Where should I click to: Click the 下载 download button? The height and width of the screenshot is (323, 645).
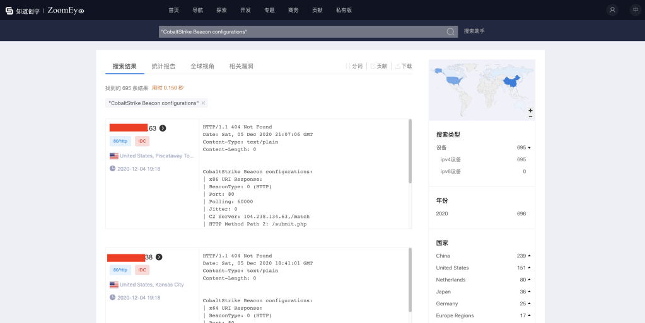[x=404, y=66]
